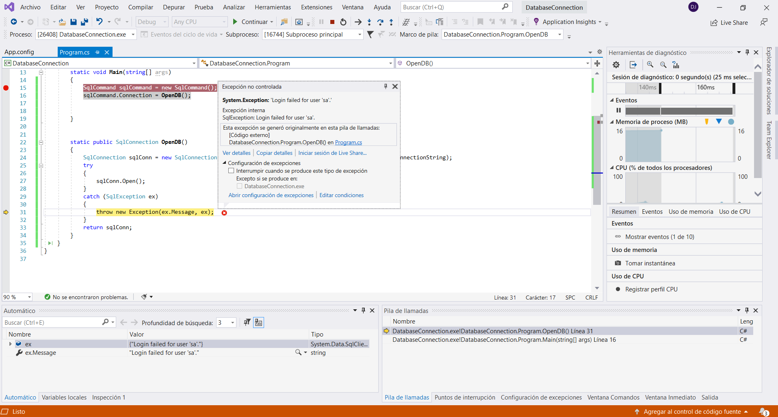This screenshot has width=778, height=417.
Task: Click the Buscar (Ctrl+Q) search box
Action: click(451, 7)
